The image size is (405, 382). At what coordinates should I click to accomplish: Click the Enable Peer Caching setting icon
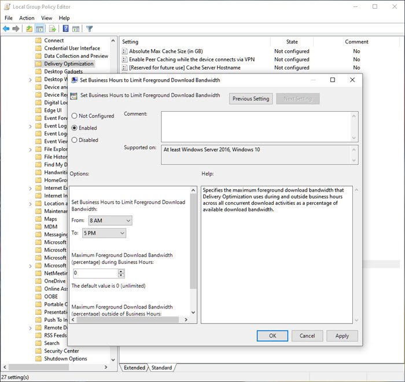click(x=125, y=60)
